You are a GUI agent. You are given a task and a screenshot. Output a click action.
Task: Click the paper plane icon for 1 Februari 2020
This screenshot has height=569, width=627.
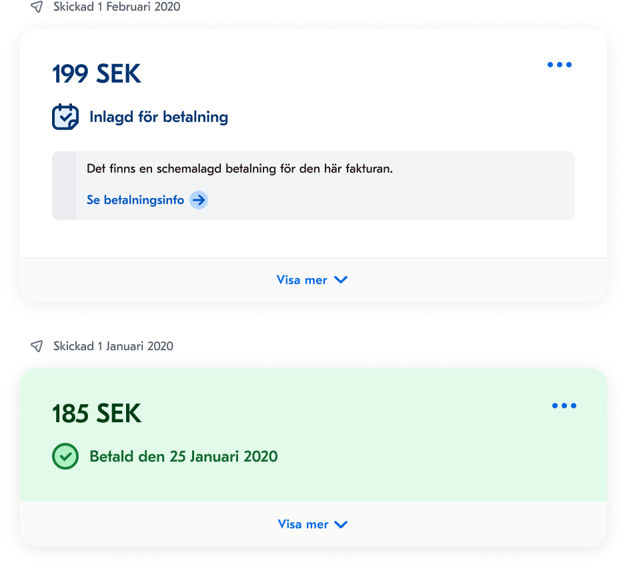pyautogui.click(x=37, y=7)
